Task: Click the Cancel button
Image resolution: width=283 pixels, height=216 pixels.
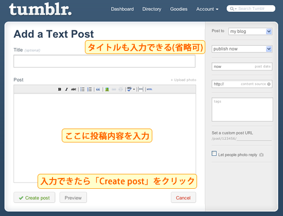Action: coord(183,197)
